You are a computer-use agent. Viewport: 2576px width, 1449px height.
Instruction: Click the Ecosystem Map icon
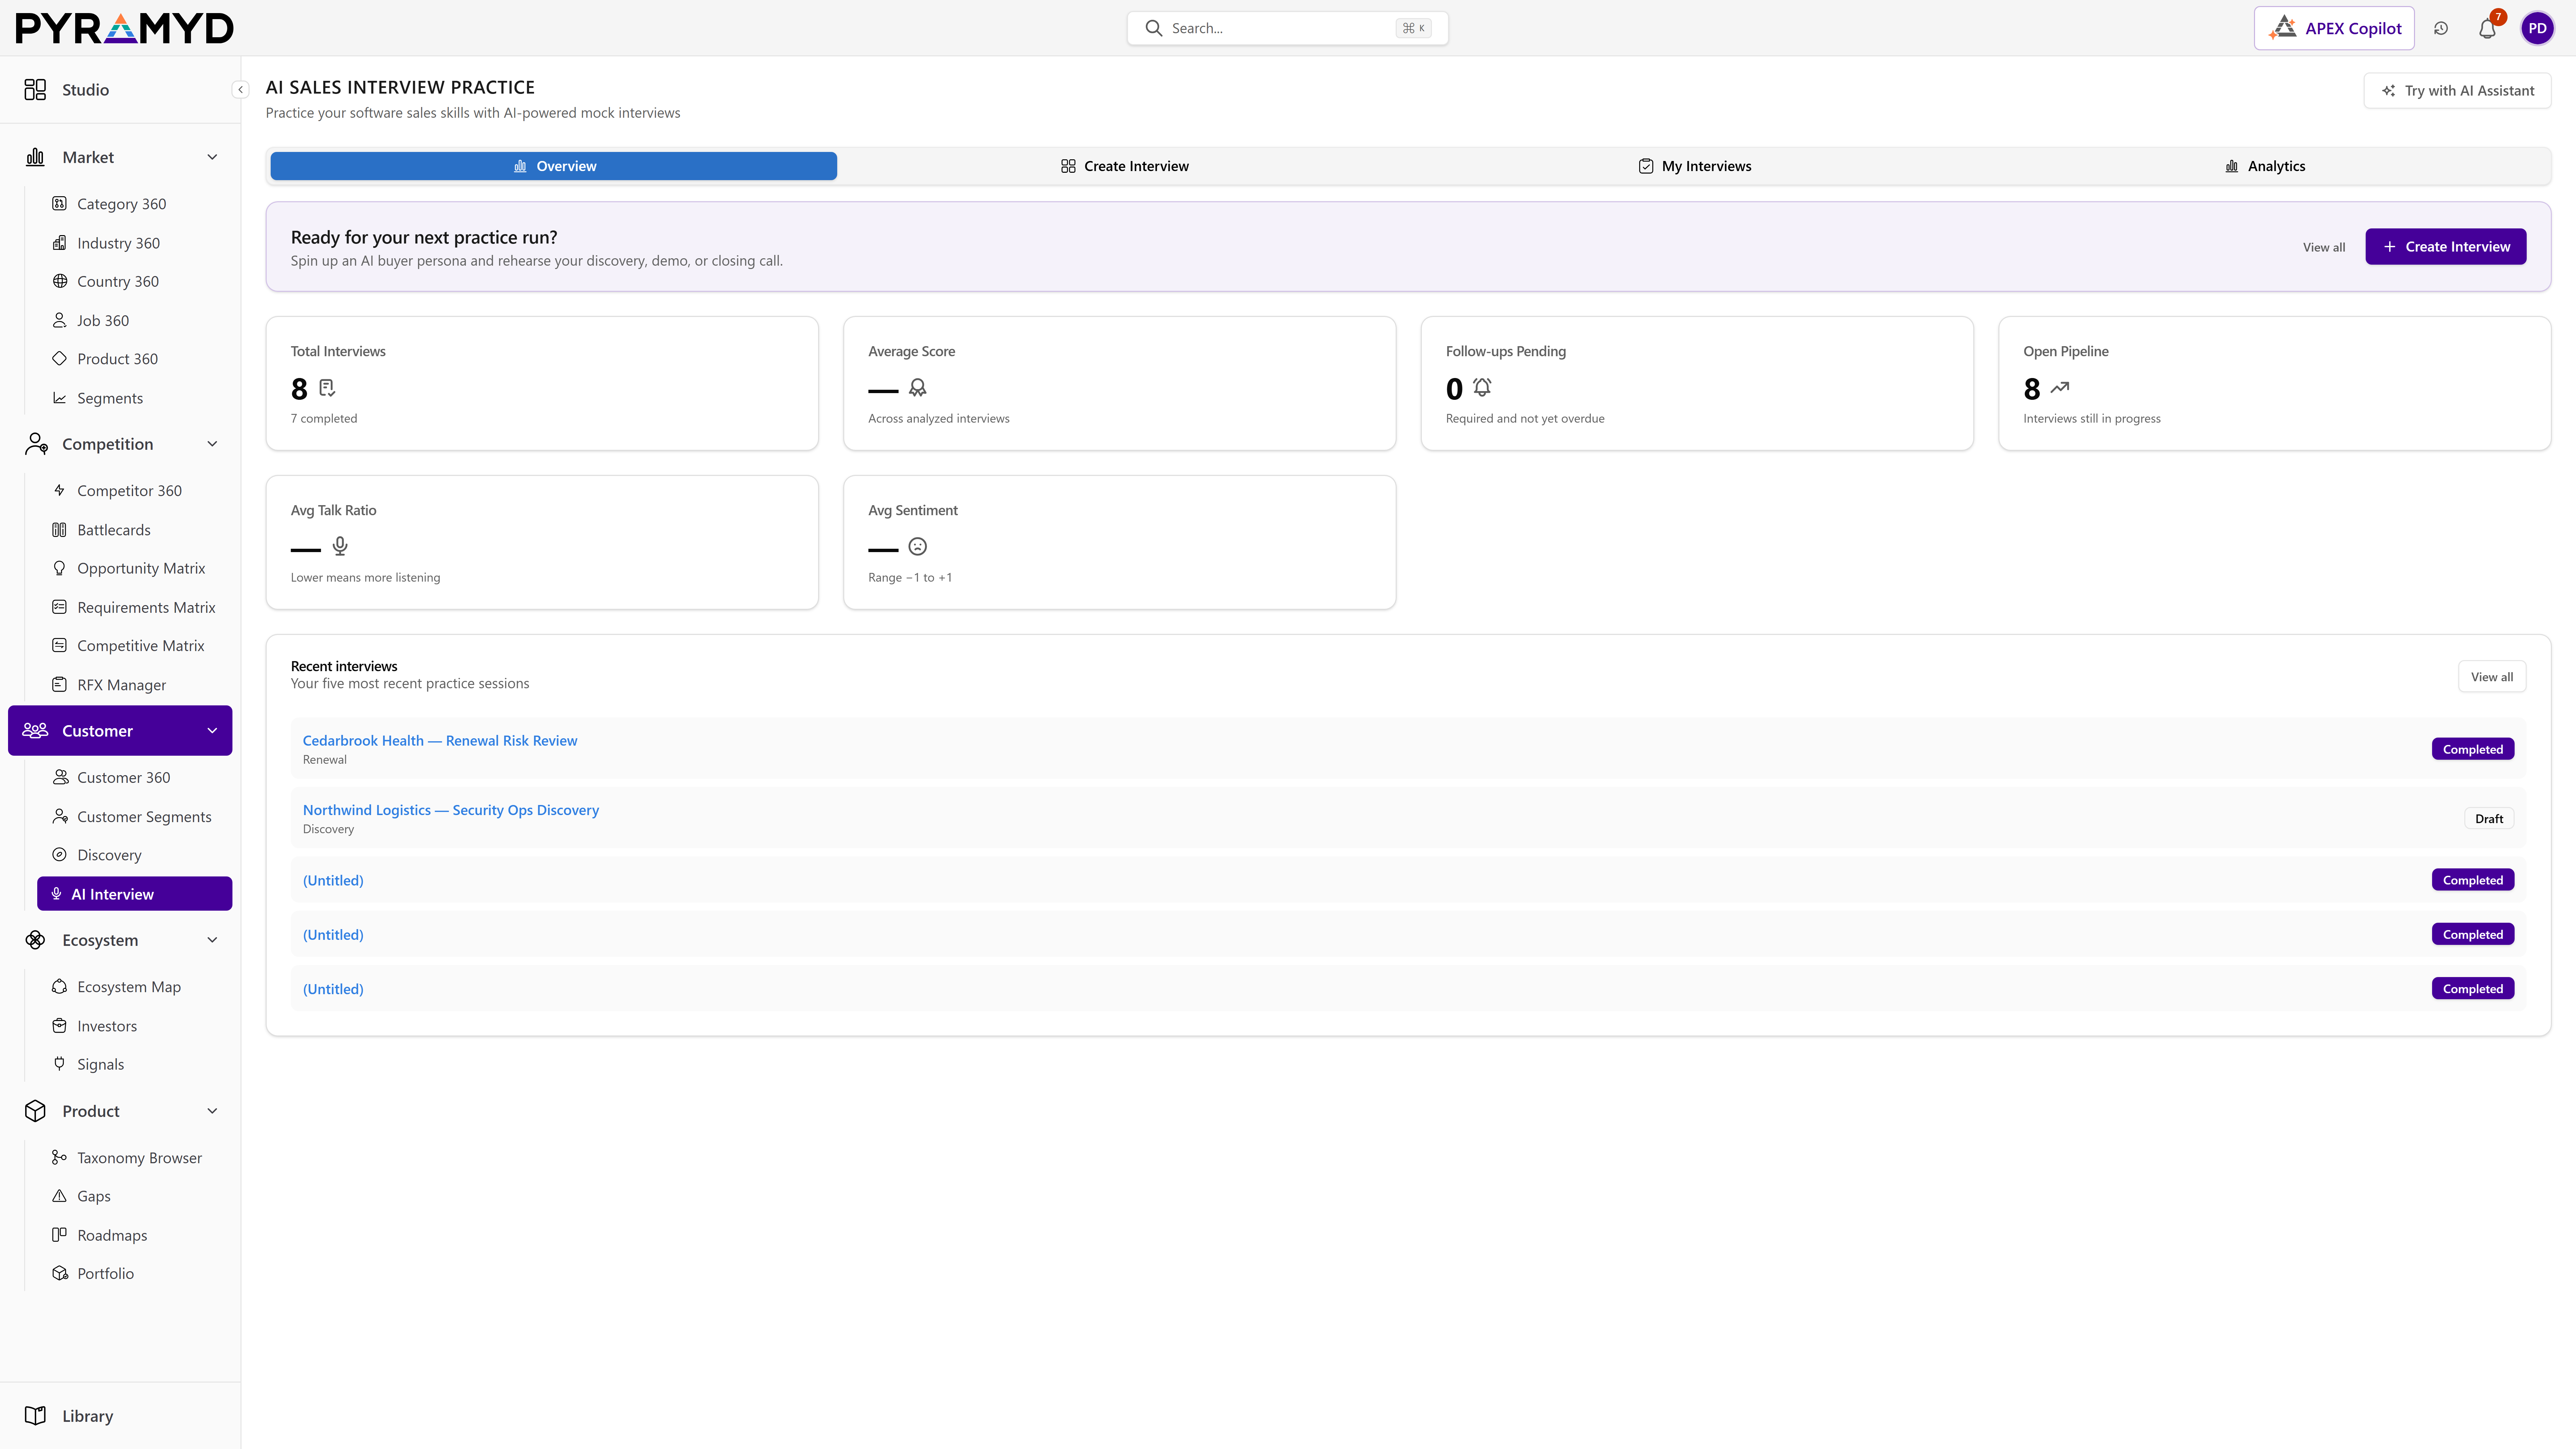(x=60, y=987)
